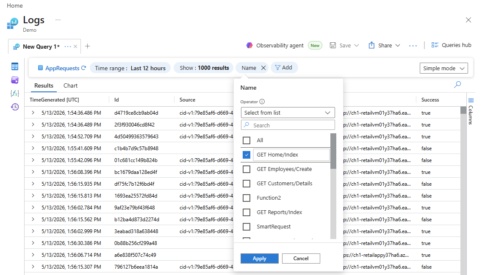The height and width of the screenshot is (275, 482).
Task: Check GET Customers/Details checkbox
Action: 247,184
